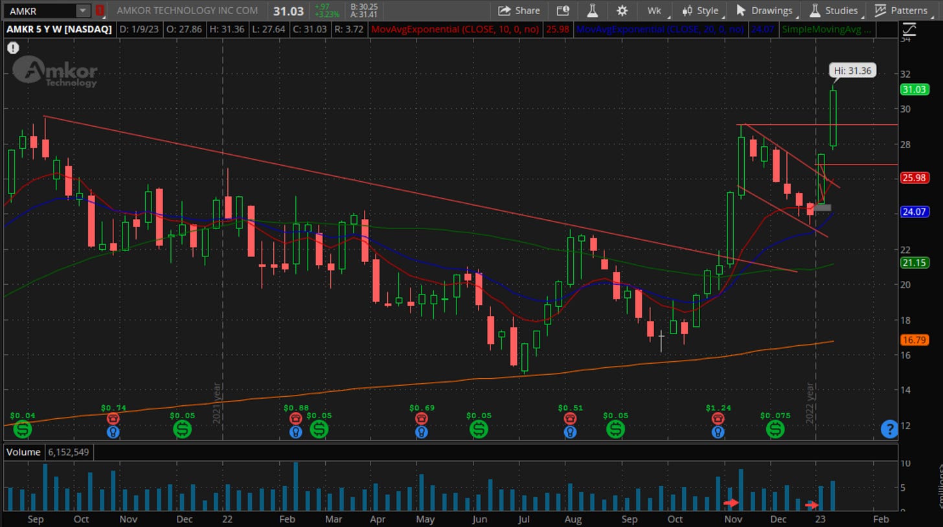Screen dimensions: 943x527
Task: Click the flask Edit Studies icon
Action: click(592, 10)
